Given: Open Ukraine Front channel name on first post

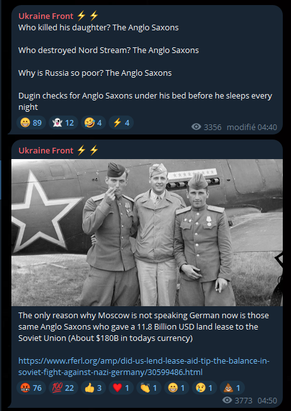Looking at the screenshot, I should click(46, 16).
